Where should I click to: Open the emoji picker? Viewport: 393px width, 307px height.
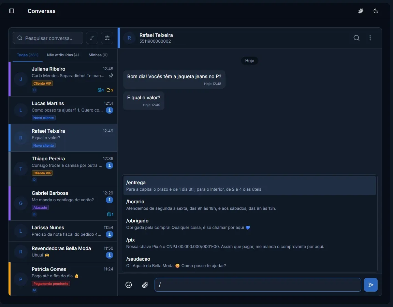coord(129,285)
